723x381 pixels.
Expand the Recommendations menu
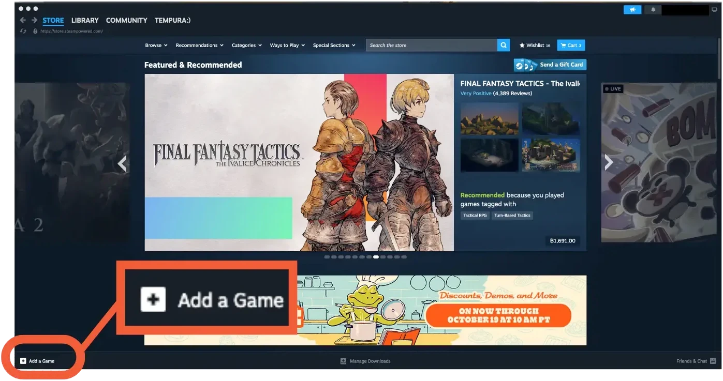(200, 45)
